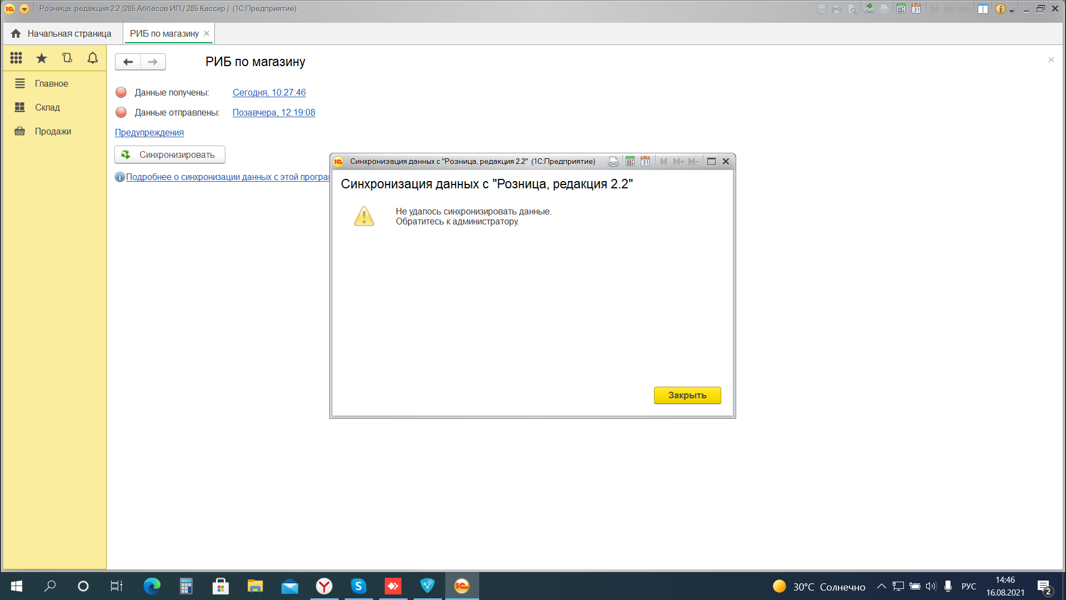Open the Сегодня, 10:27:46 data received link
Screen dimensions: 1066x600
(269, 92)
